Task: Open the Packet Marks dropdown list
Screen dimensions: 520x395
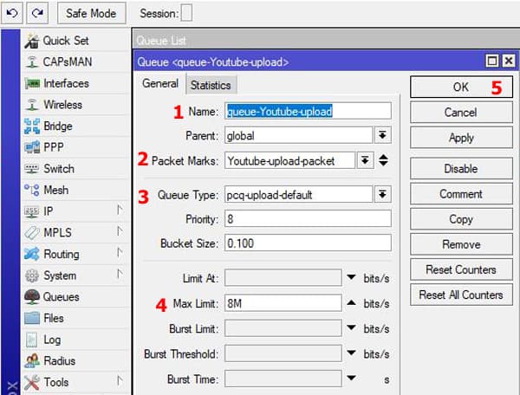Action: pyautogui.click(x=365, y=160)
